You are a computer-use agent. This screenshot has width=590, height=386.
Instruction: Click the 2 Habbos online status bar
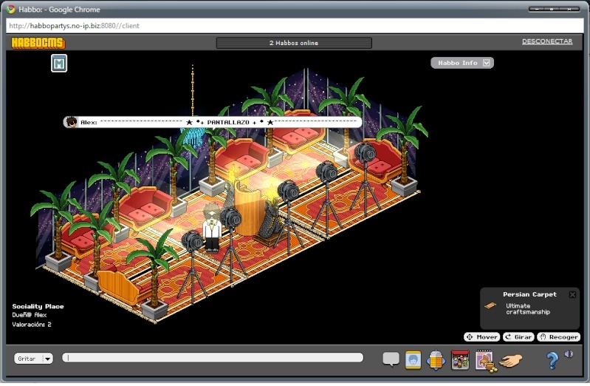(x=294, y=43)
